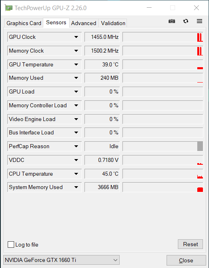Open the GPU Temperature dropdown arrow
This screenshot has height=268, width=209.
[x=76, y=64]
